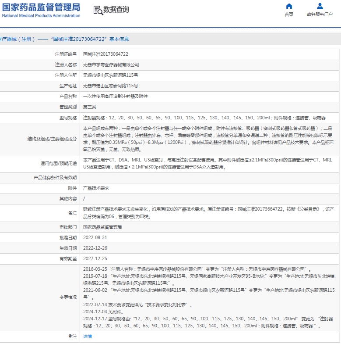
Task: Click the 政务服务门户 label
Action: click(x=320, y=14)
